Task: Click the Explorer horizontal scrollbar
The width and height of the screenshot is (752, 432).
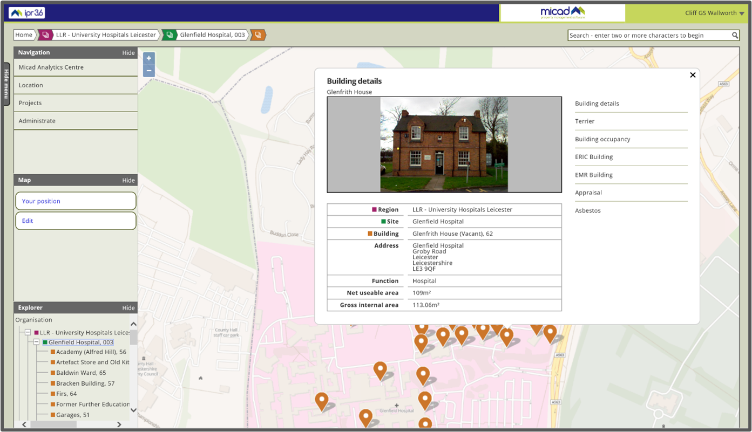Action: click(x=54, y=424)
